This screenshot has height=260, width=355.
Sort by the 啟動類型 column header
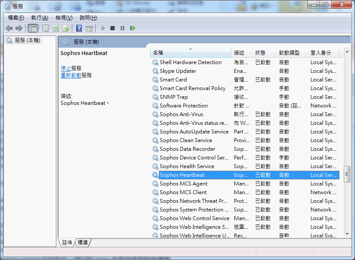292,52
